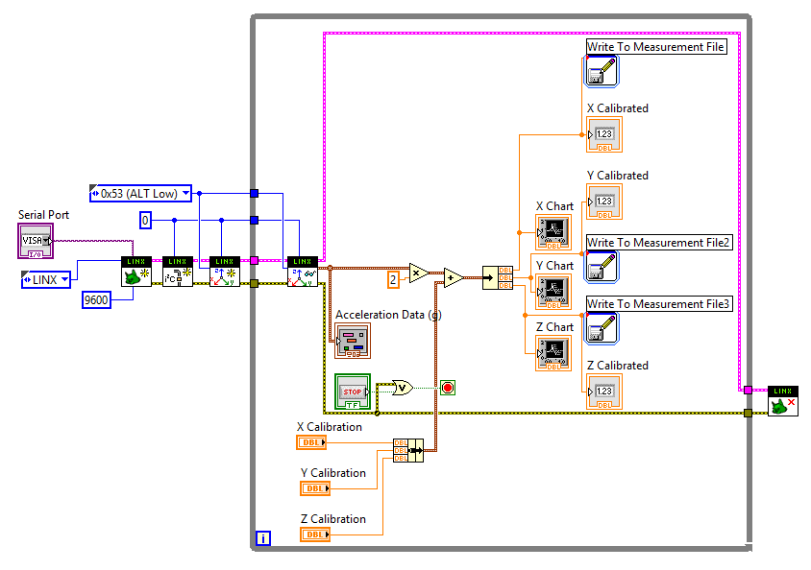This screenshot has width=811, height=570.
Task: Click the Write To Measurement File label
Action: (656, 47)
